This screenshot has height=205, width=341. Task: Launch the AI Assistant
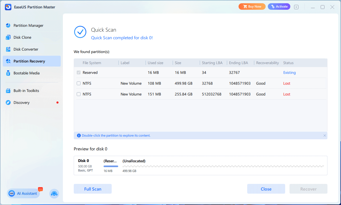tap(23, 193)
